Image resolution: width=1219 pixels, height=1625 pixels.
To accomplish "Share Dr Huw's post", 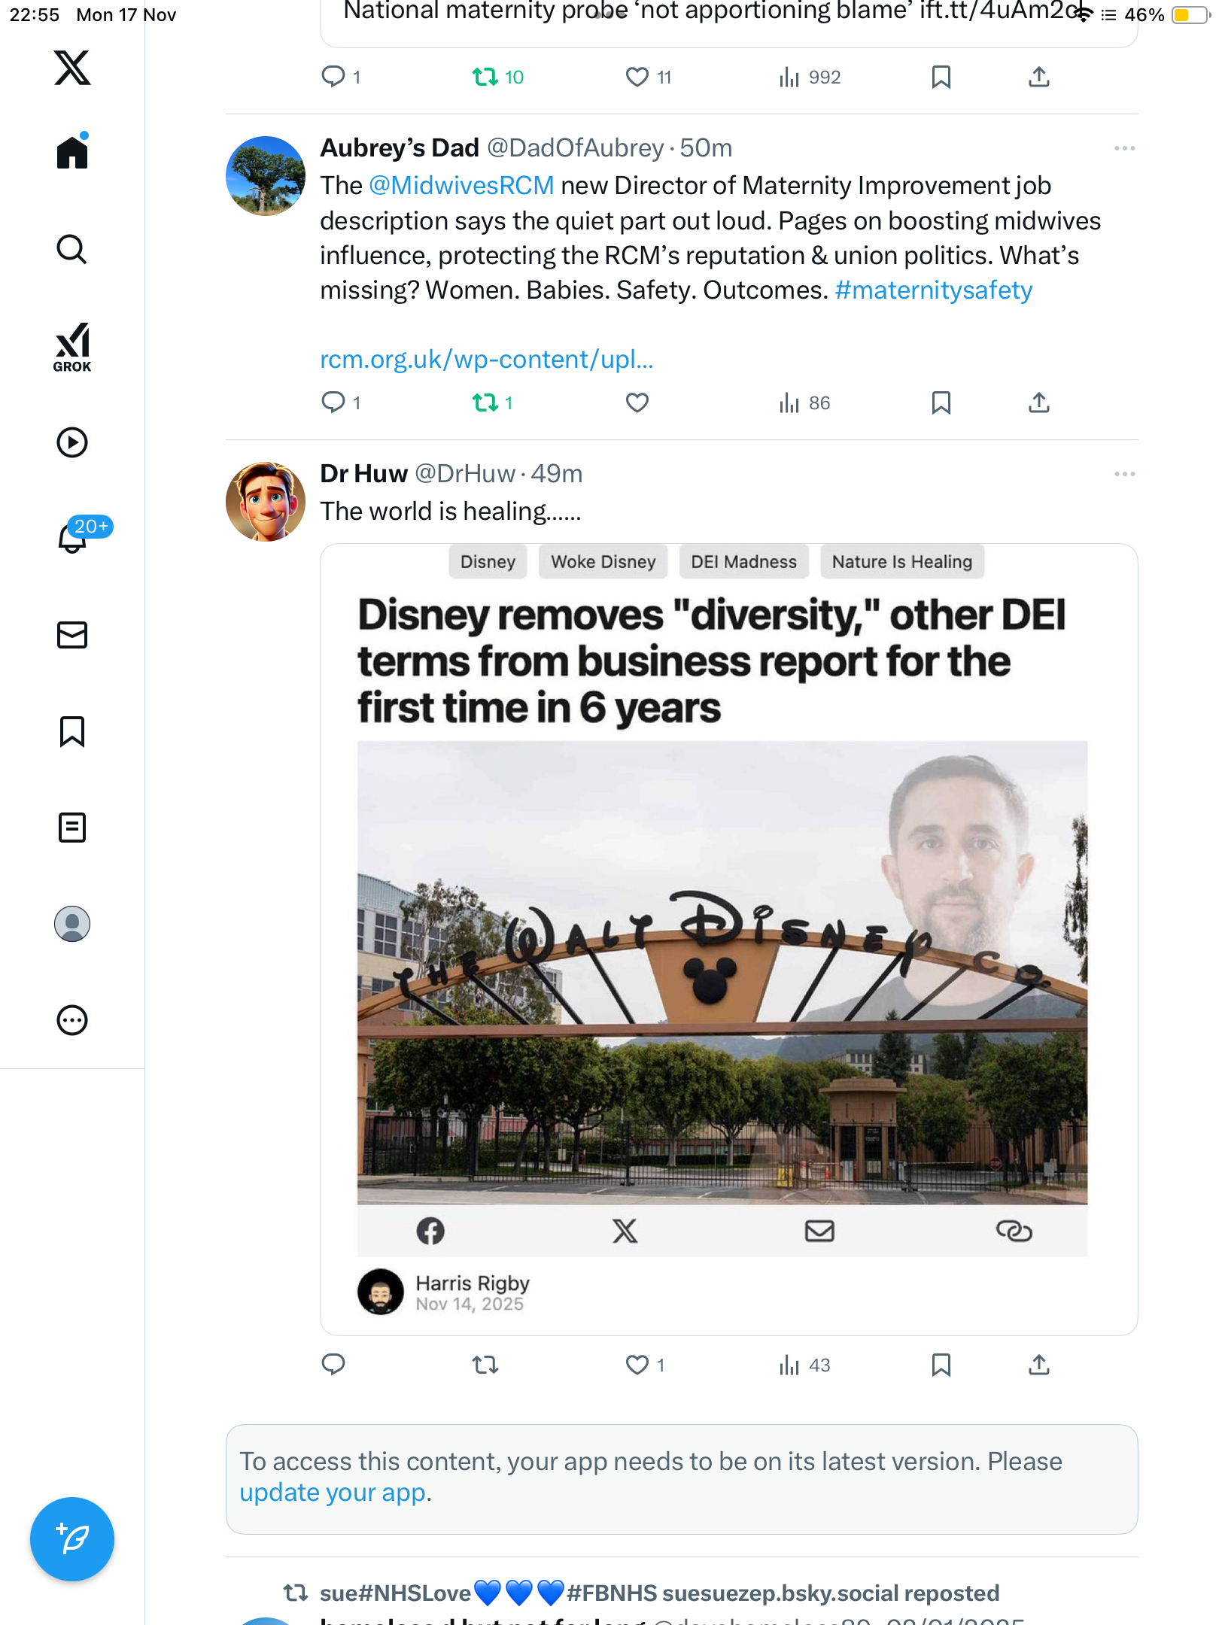I will coord(1038,1365).
